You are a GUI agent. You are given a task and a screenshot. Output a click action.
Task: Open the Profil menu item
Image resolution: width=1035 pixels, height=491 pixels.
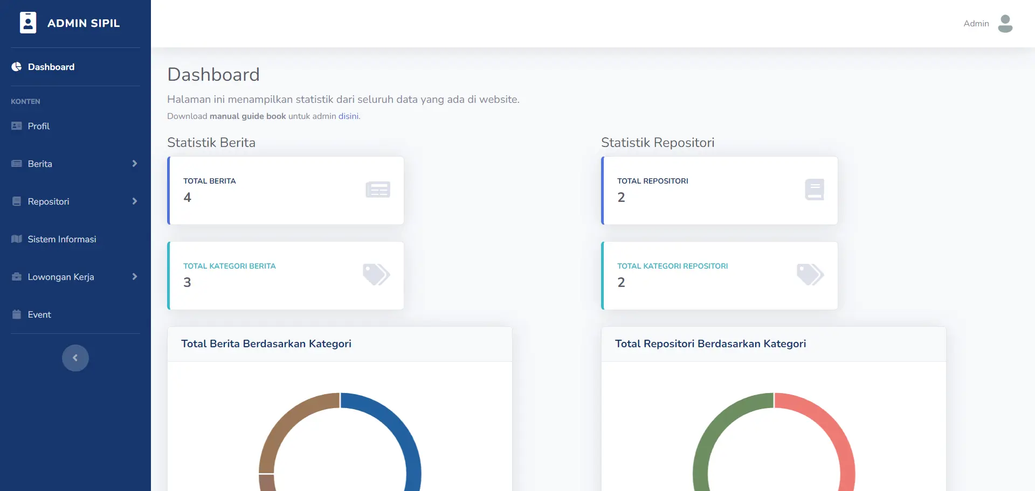(39, 126)
